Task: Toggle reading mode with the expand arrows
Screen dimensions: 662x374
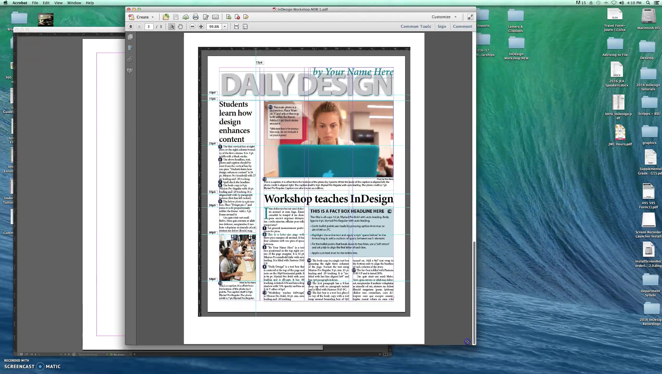Action: [470, 17]
